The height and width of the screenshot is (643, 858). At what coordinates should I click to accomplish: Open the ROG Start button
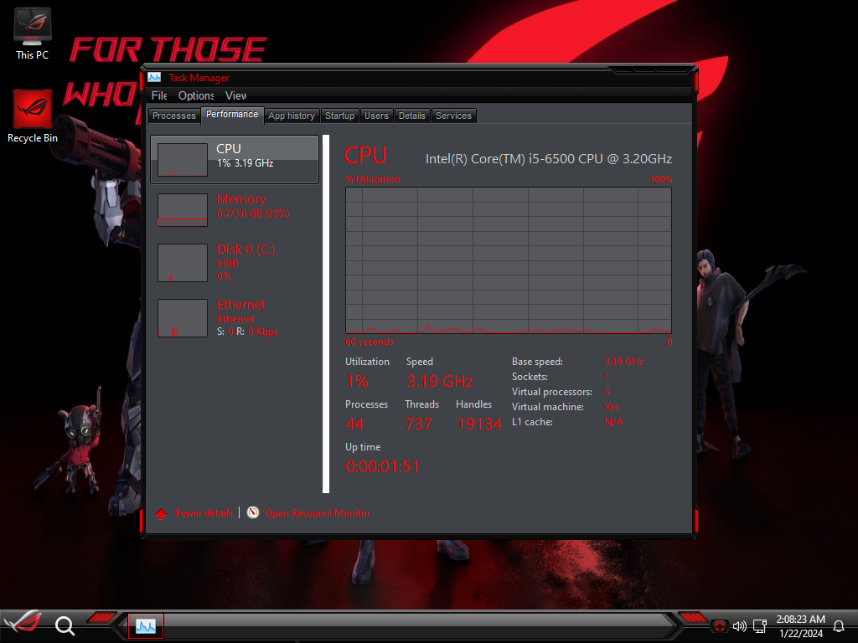pos(23,624)
